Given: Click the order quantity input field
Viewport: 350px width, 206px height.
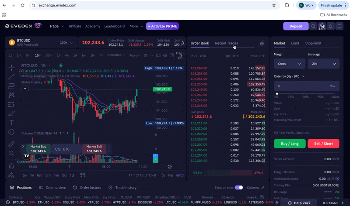Looking at the screenshot, I should 302,86.
